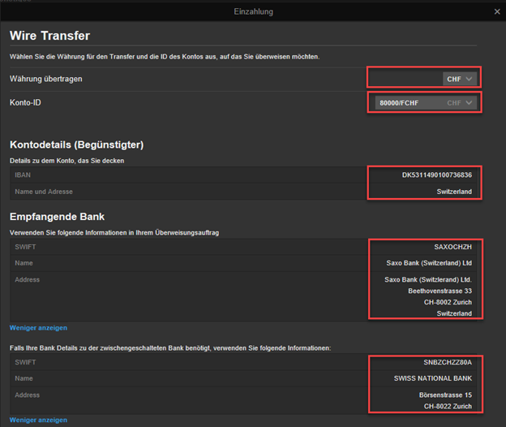Open the Konto-ID 80000/FCHF dropdown
This screenshot has width=506, height=427.
click(426, 103)
